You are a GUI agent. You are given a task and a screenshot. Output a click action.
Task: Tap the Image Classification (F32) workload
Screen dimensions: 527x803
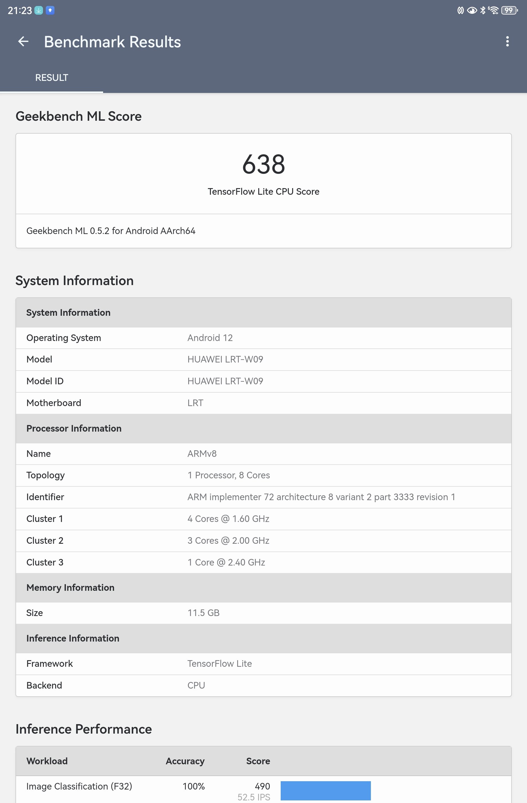coord(79,786)
